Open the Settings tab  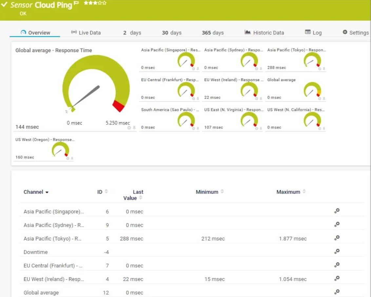356,33
